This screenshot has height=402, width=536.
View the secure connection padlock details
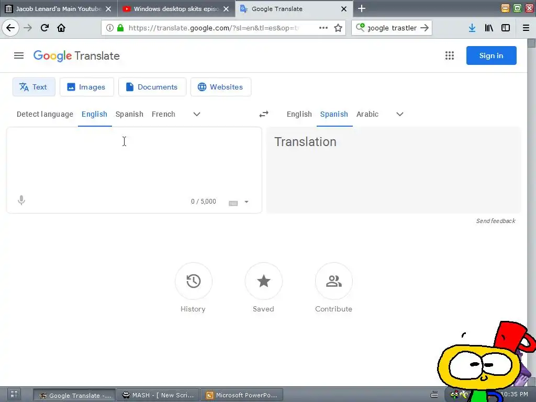(120, 28)
